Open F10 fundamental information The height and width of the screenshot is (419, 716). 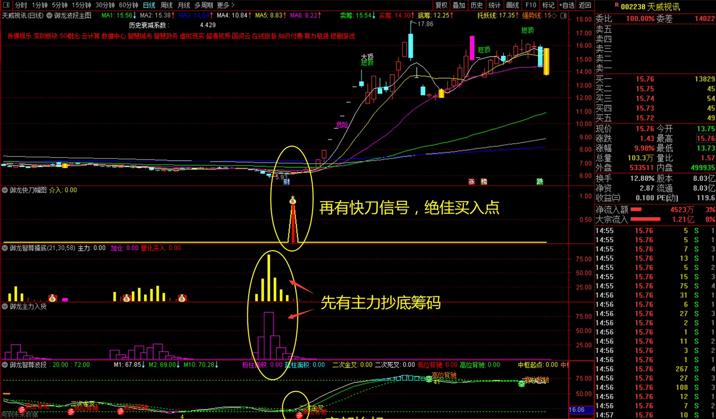(x=530, y=5)
